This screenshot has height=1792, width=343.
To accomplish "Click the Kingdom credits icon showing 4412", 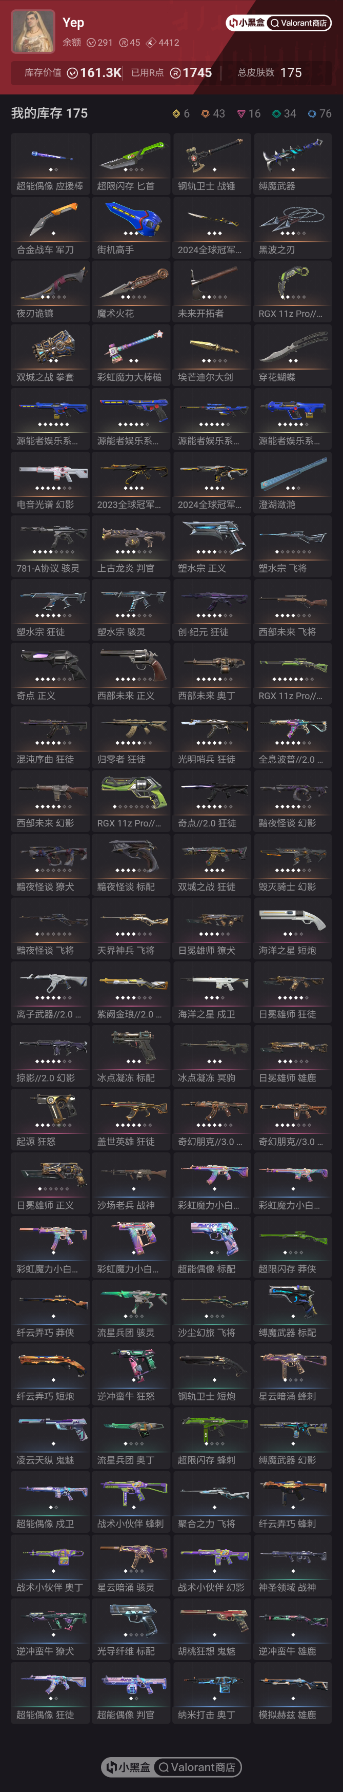I will 151,43.
